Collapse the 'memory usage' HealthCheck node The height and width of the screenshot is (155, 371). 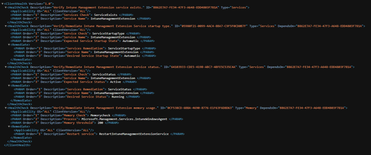click(x=5, y=108)
